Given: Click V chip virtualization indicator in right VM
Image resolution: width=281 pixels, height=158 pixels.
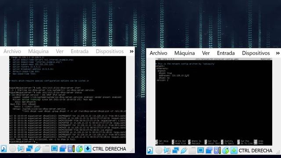Looking at the screenshot, I should (x=217, y=151).
